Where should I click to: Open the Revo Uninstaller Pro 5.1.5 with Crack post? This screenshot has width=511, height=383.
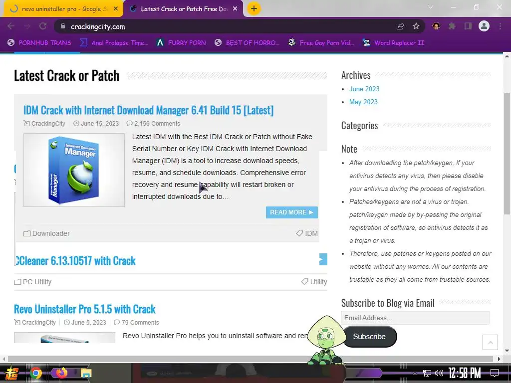(85, 309)
